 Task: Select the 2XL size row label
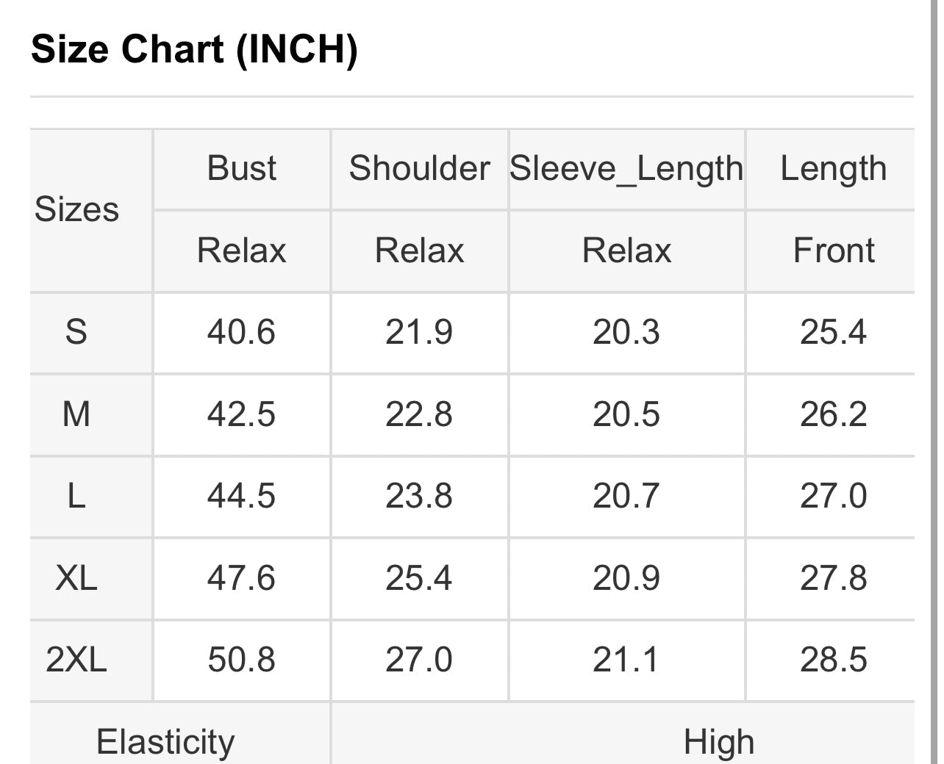point(76,660)
